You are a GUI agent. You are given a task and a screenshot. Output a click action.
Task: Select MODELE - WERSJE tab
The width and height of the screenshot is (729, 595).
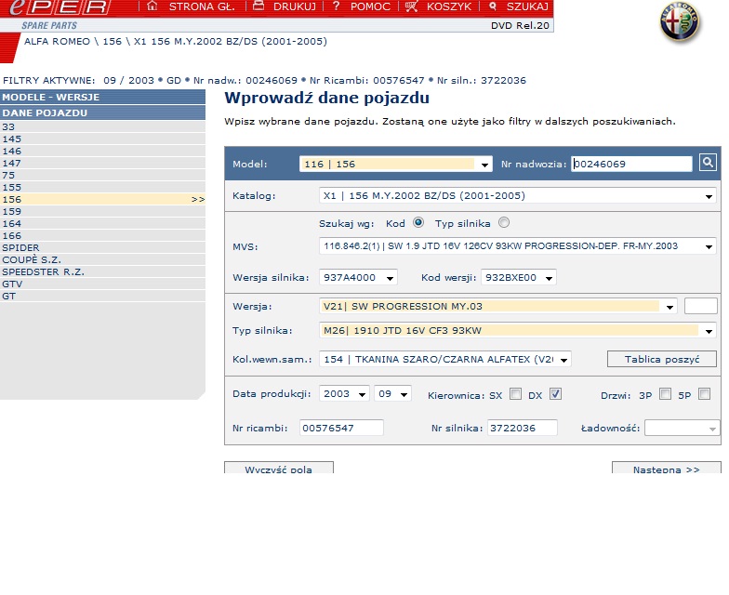102,97
